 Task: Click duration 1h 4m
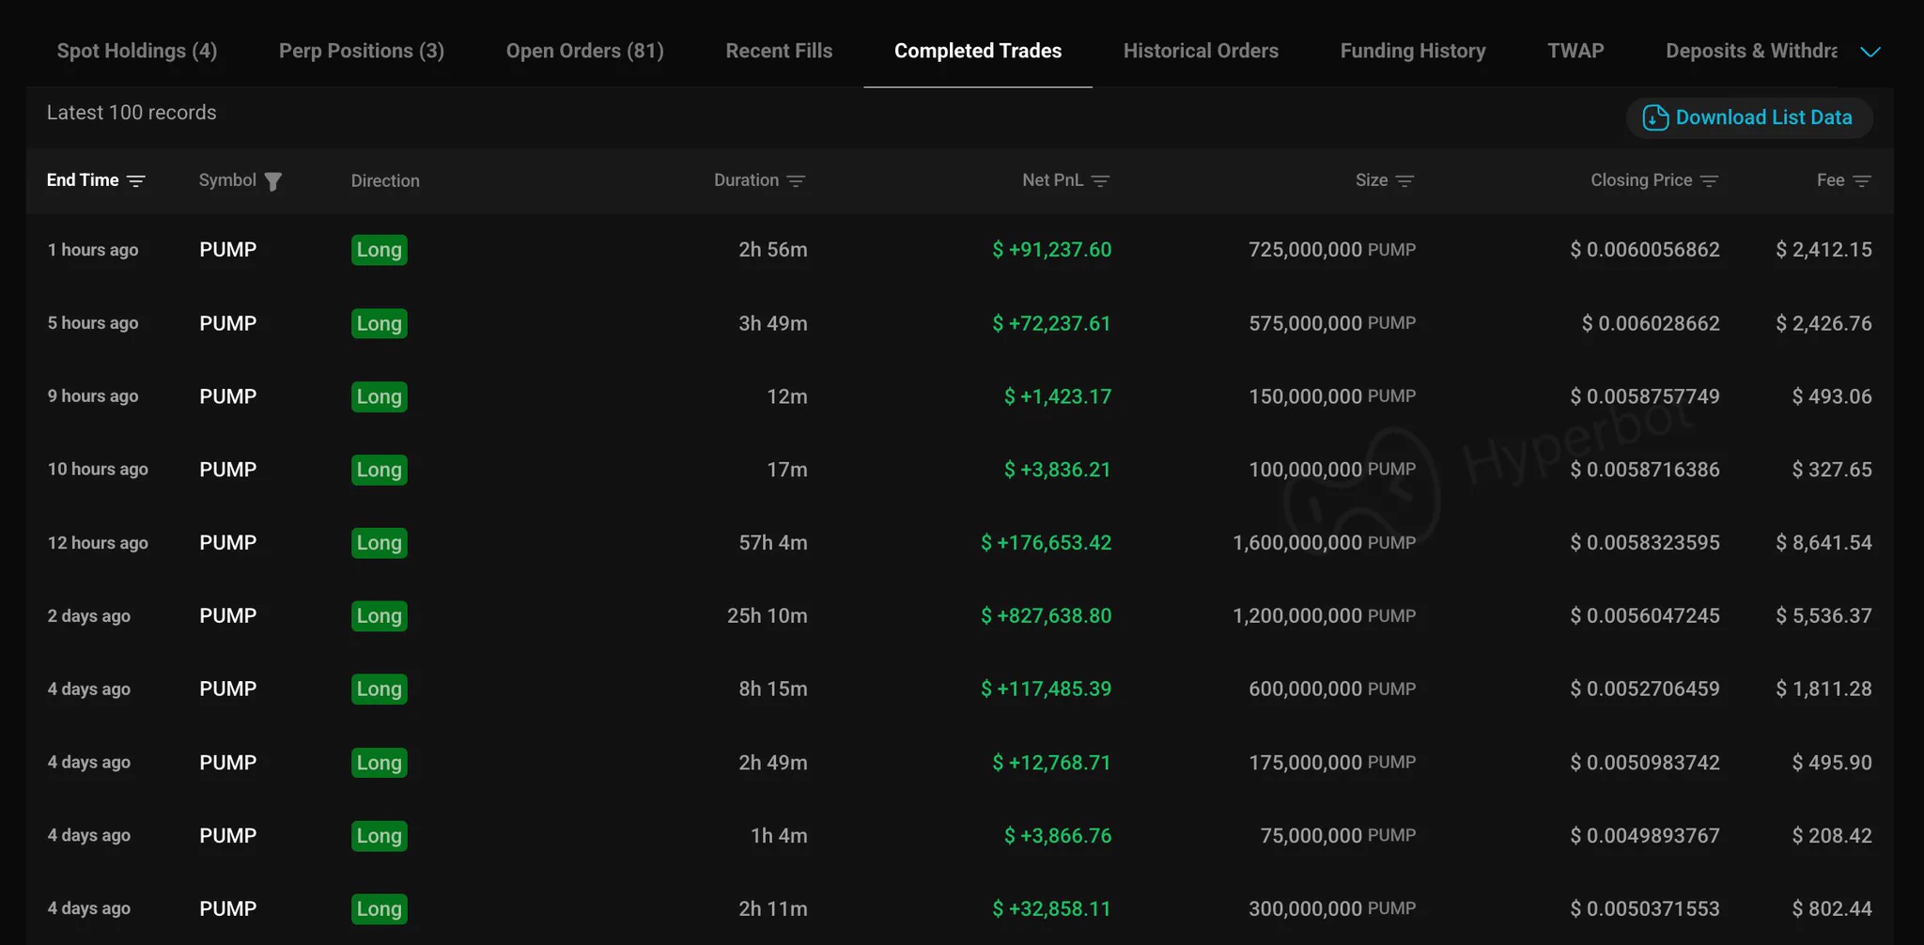pos(779,836)
